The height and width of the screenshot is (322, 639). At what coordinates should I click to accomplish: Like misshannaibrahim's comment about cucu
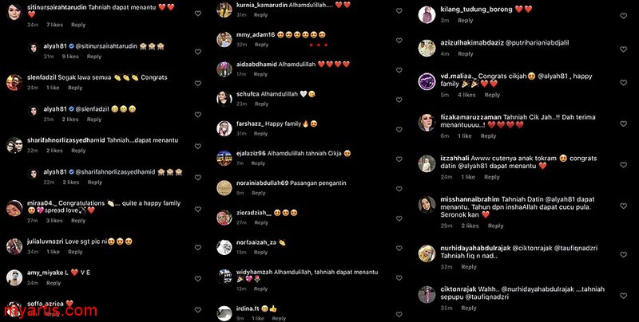(624, 206)
